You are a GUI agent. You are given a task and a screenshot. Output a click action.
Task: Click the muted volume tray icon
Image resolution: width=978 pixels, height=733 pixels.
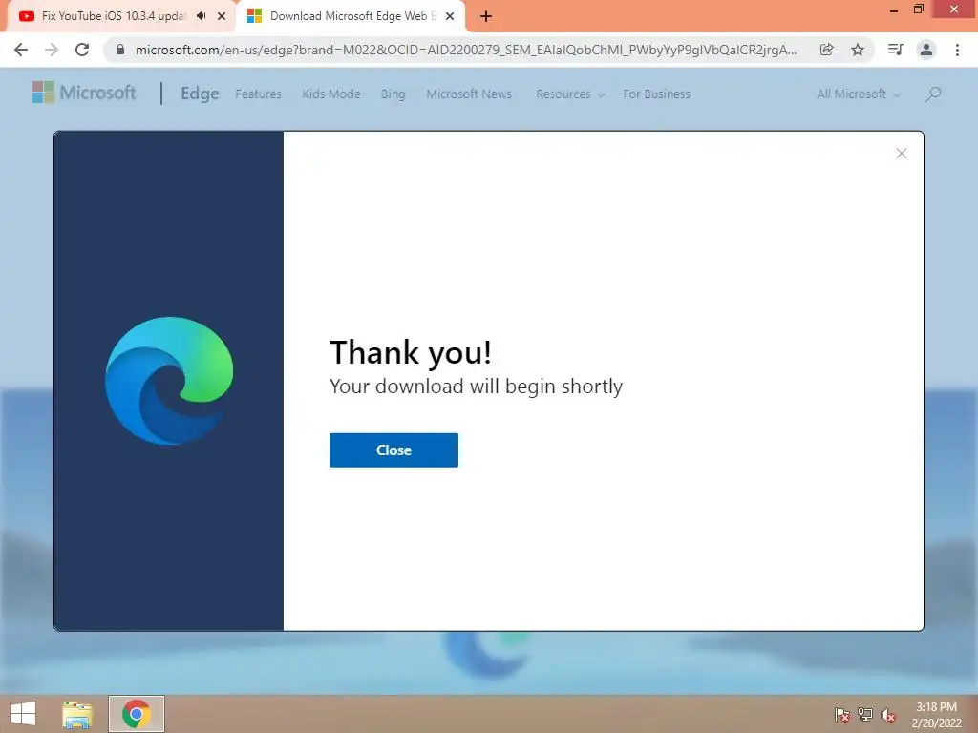[x=888, y=715]
